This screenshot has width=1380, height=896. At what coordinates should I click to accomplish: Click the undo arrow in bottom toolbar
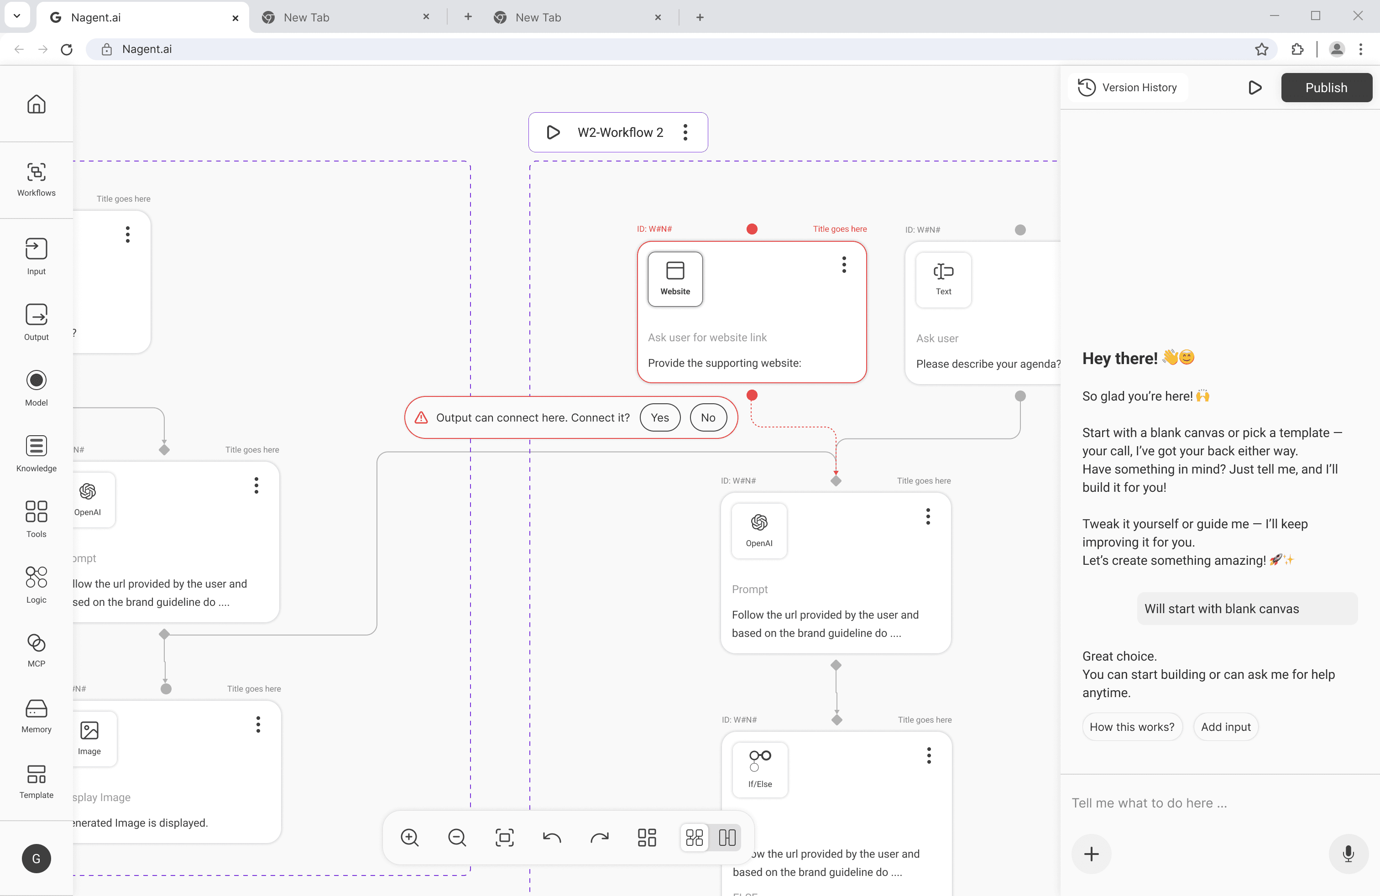pyautogui.click(x=551, y=838)
